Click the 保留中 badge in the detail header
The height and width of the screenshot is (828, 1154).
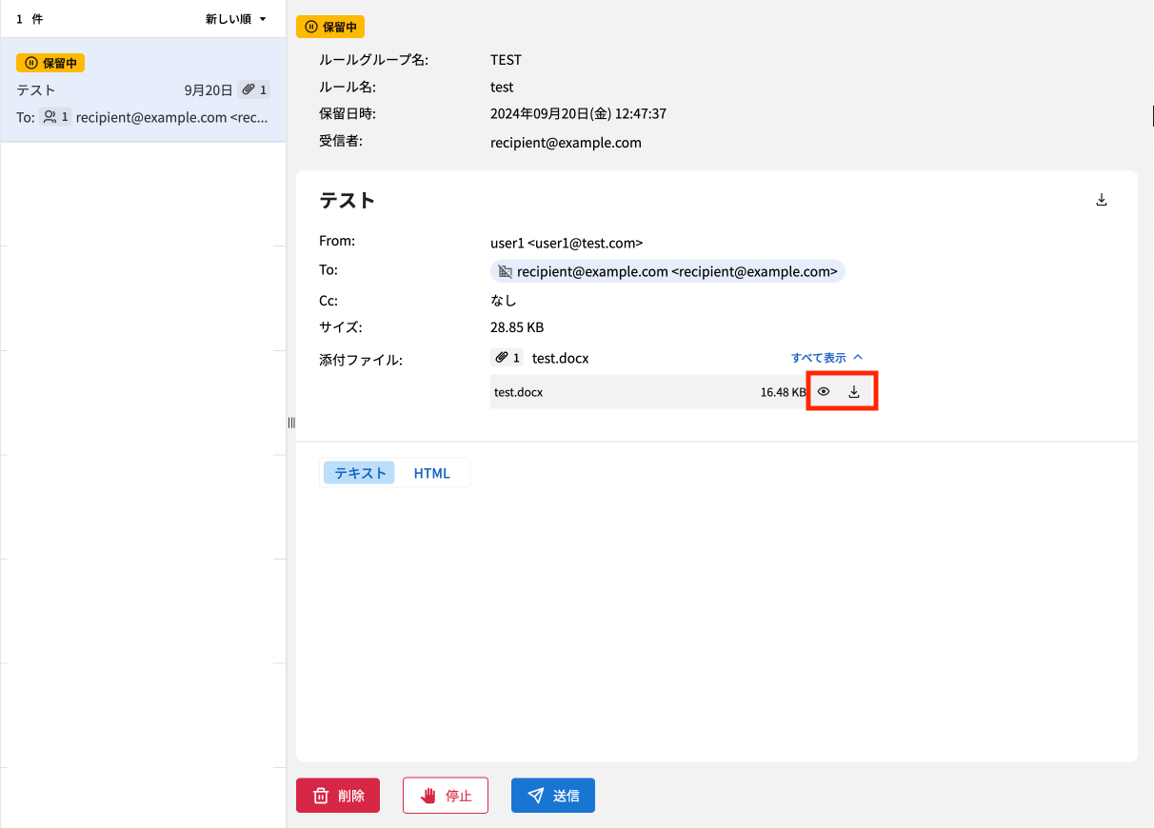point(330,27)
